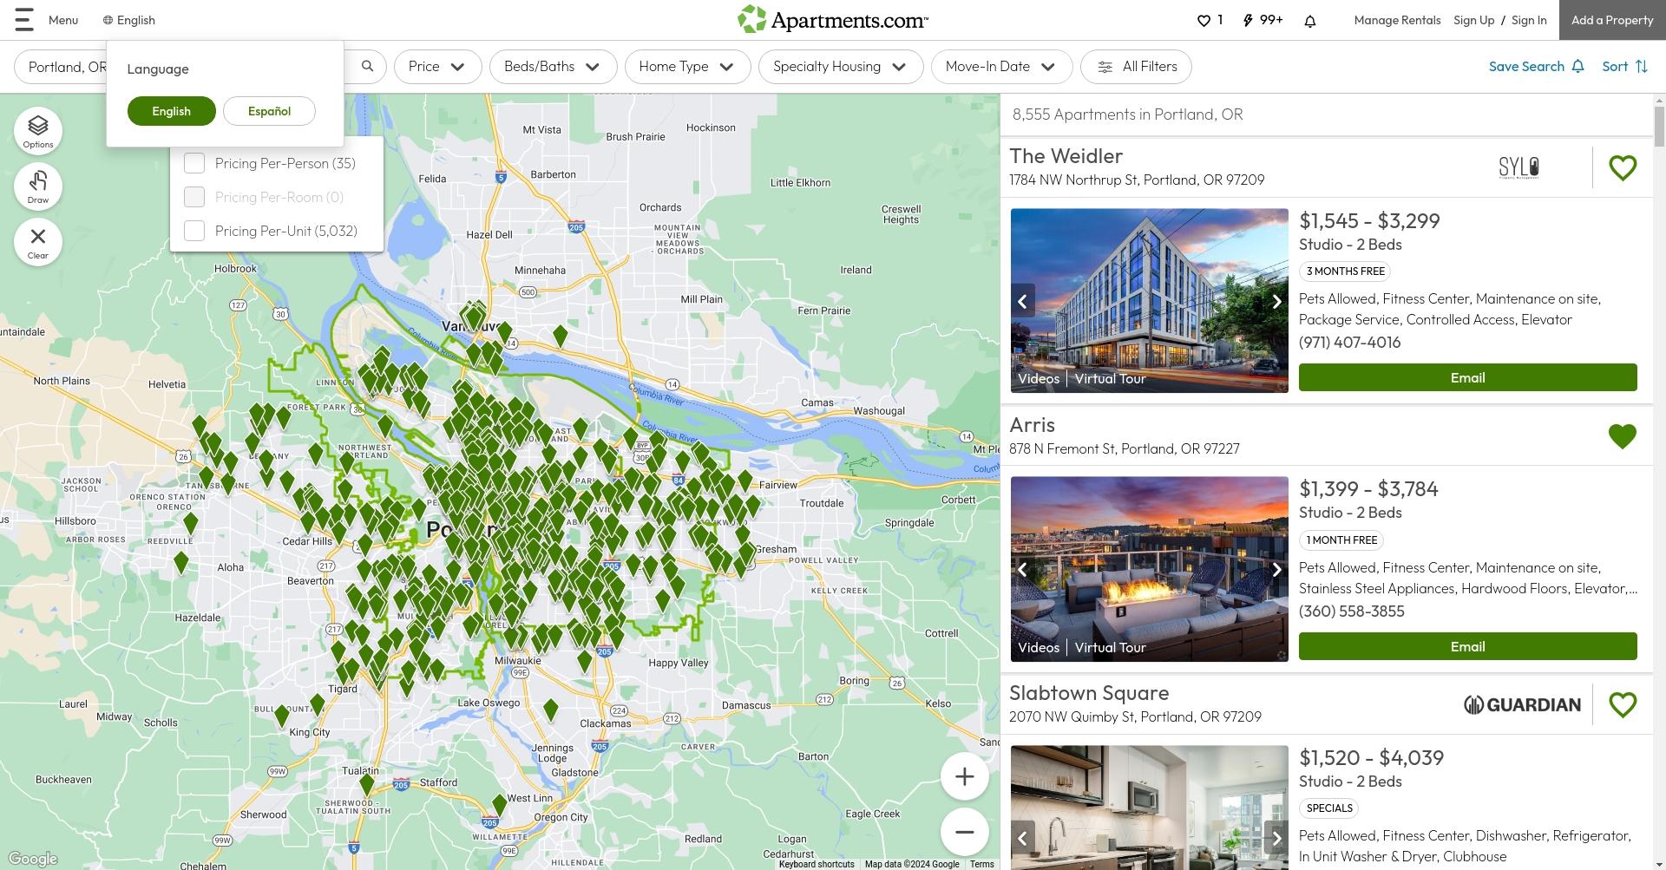Image resolution: width=1666 pixels, height=870 pixels.
Task: Unfavorite the Arris listing heart
Action: (x=1623, y=435)
